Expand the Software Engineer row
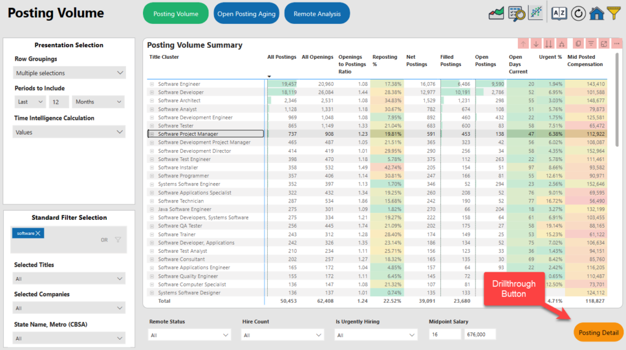Screen dimensions: 626x350 152,84
